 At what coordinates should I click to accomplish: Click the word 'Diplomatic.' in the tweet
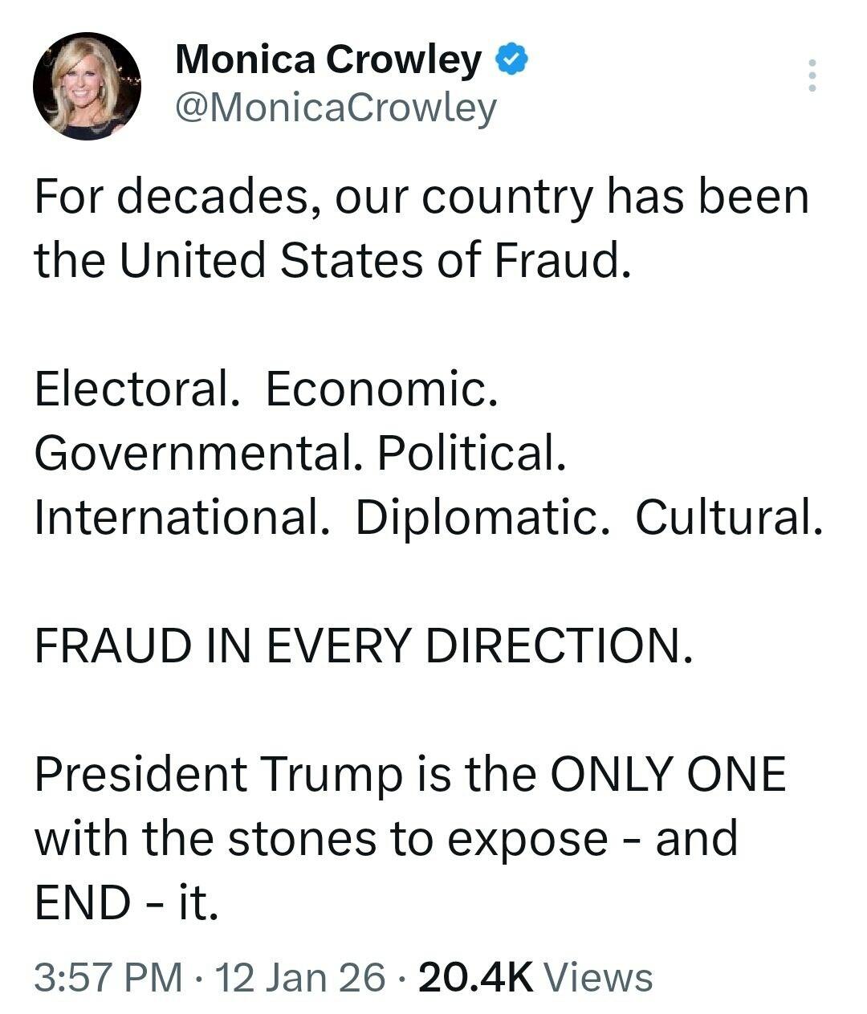tap(477, 517)
